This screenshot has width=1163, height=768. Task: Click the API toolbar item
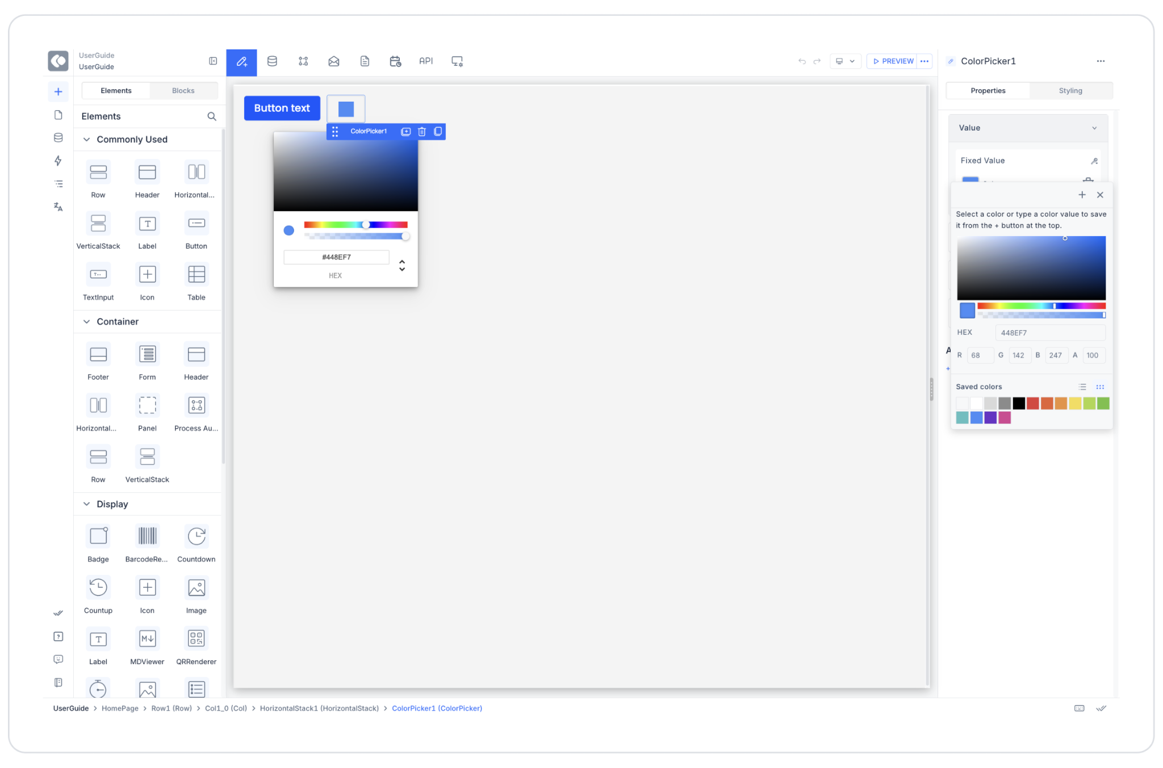pos(425,61)
